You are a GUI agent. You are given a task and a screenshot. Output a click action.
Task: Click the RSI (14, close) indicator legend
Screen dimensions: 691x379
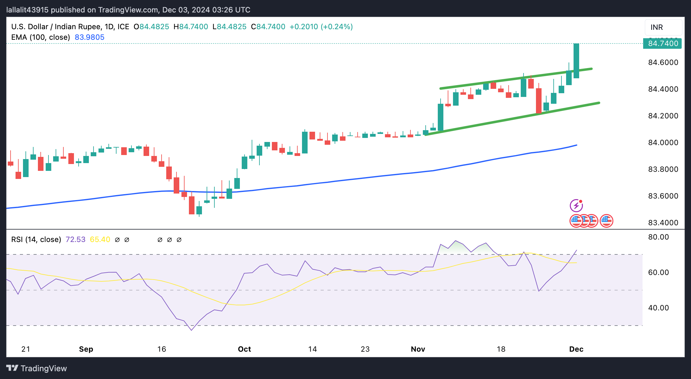(36, 240)
